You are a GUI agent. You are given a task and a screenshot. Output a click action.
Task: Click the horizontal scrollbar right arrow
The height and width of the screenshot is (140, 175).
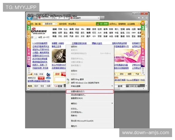pos(143,88)
